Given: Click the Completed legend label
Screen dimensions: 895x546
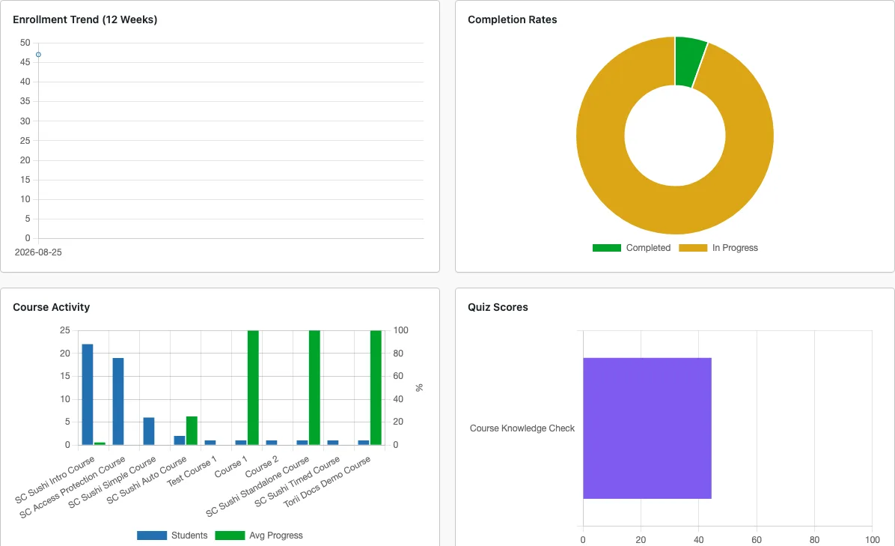Looking at the screenshot, I should 648,248.
